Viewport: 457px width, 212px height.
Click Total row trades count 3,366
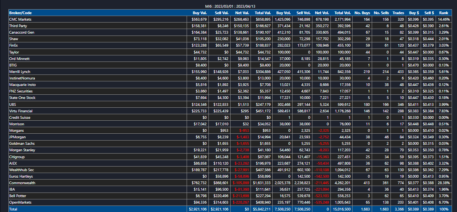click(x=399, y=209)
